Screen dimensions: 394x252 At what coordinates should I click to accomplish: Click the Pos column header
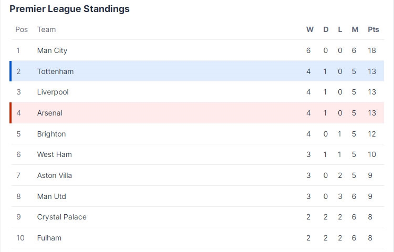22,29
